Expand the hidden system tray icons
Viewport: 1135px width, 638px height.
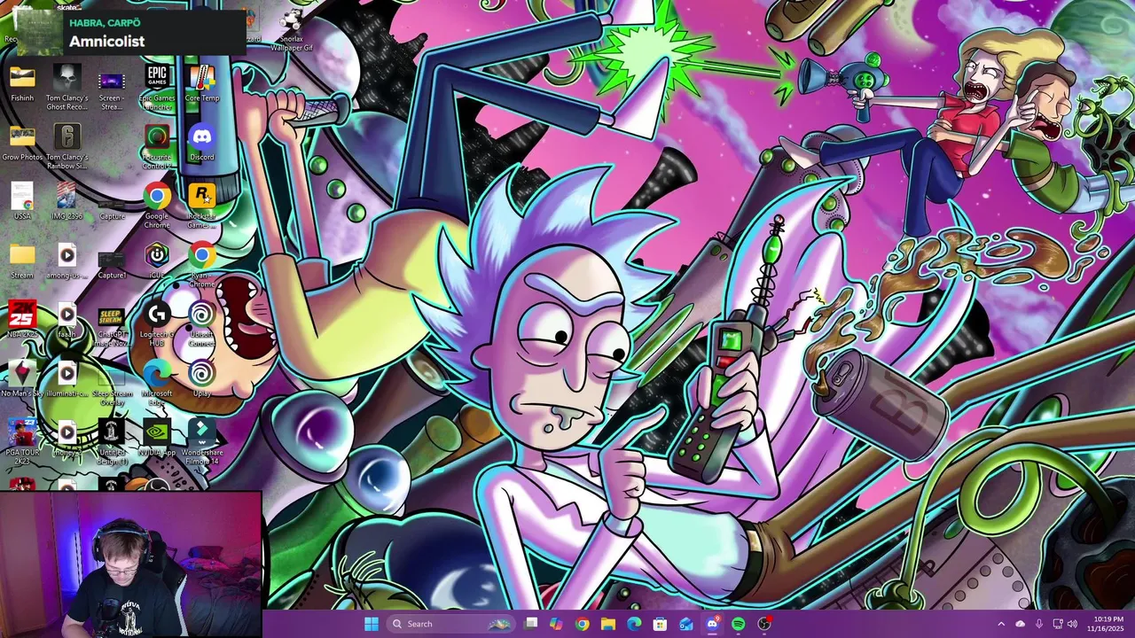click(x=1001, y=624)
